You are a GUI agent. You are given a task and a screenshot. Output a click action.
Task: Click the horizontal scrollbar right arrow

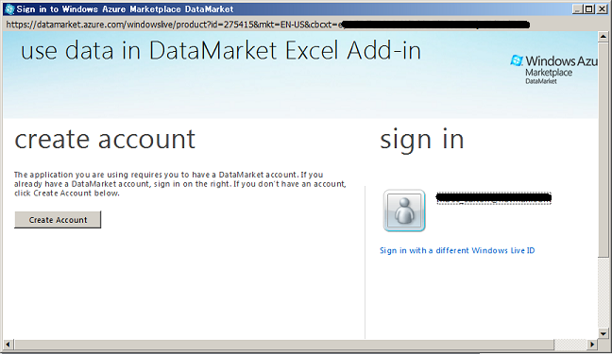click(592, 345)
